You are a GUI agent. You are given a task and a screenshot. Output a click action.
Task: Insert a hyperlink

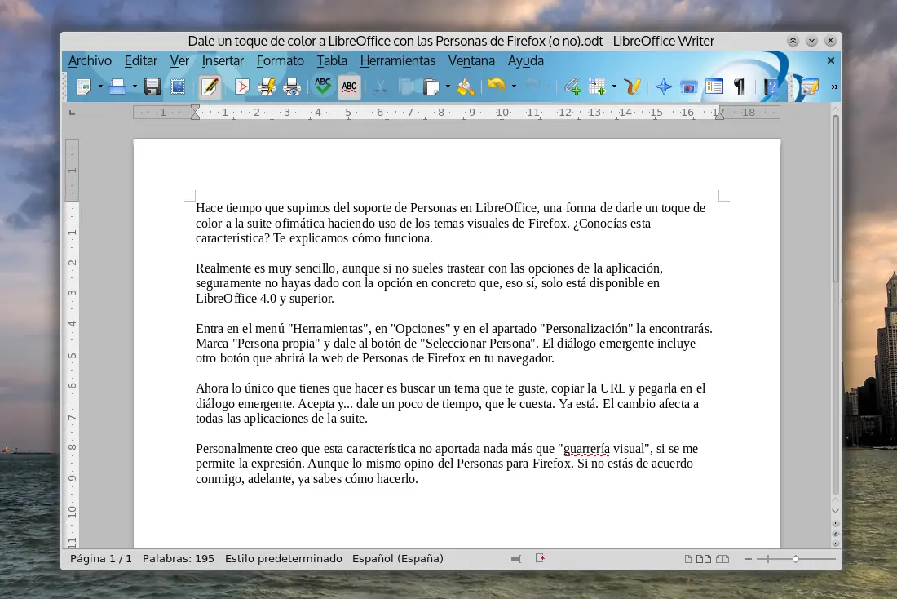[x=572, y=87]
